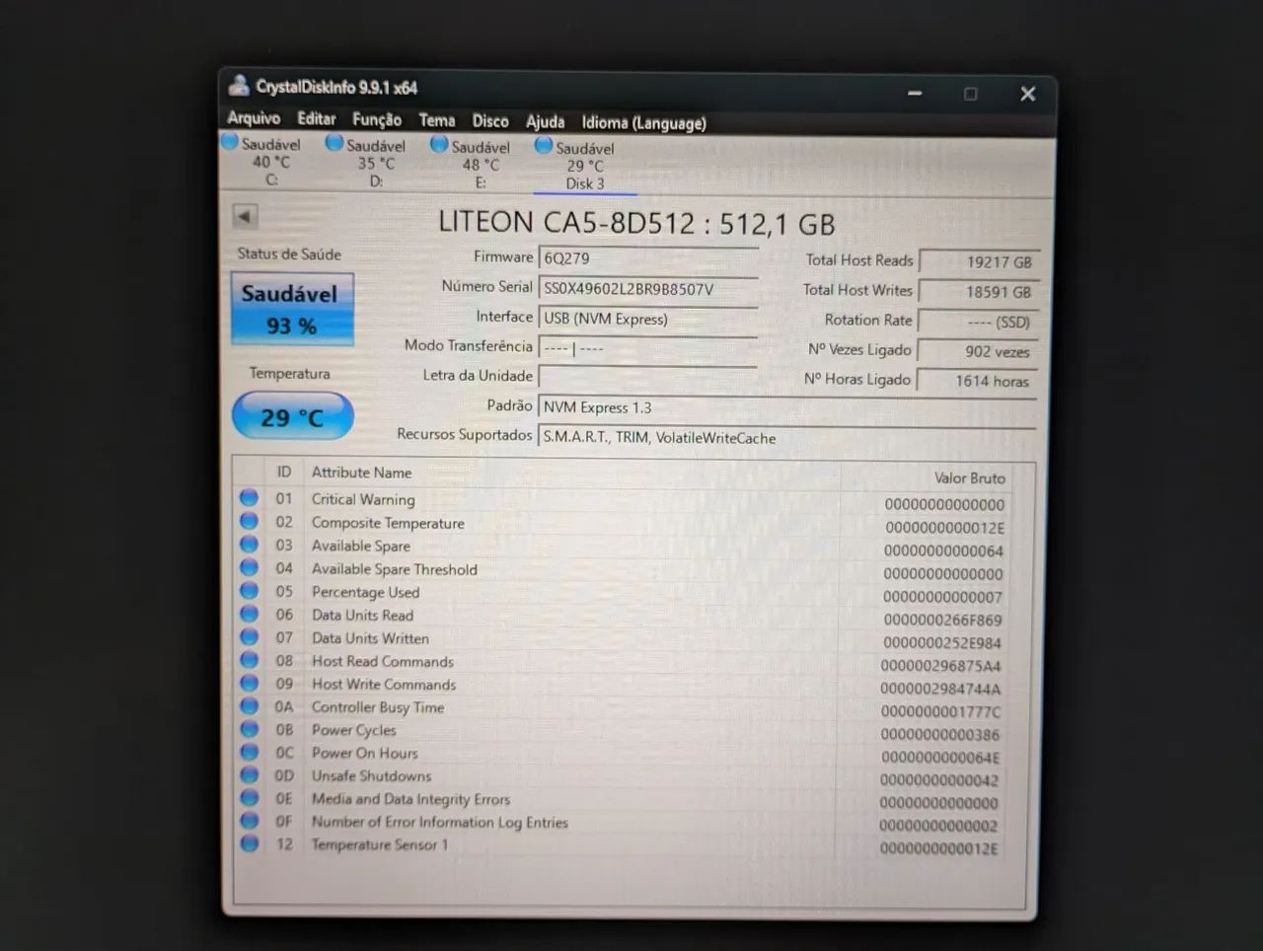Click the status orb for Power Cycles
The height and width of the screenshot is (951, 1263).
(249, 729)
